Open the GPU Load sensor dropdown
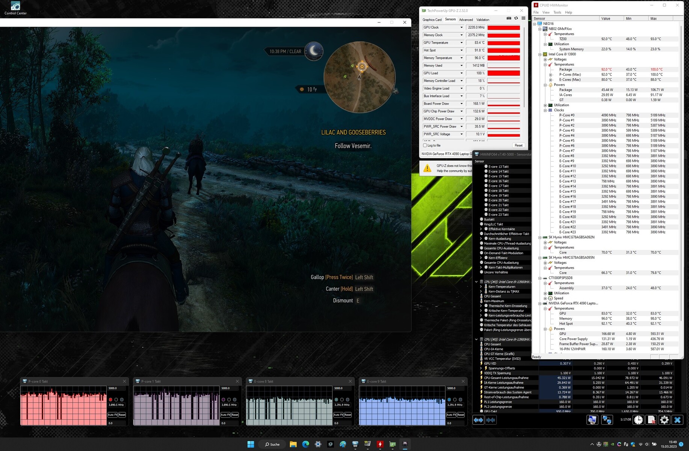689x451 pixels. (462, 73)
